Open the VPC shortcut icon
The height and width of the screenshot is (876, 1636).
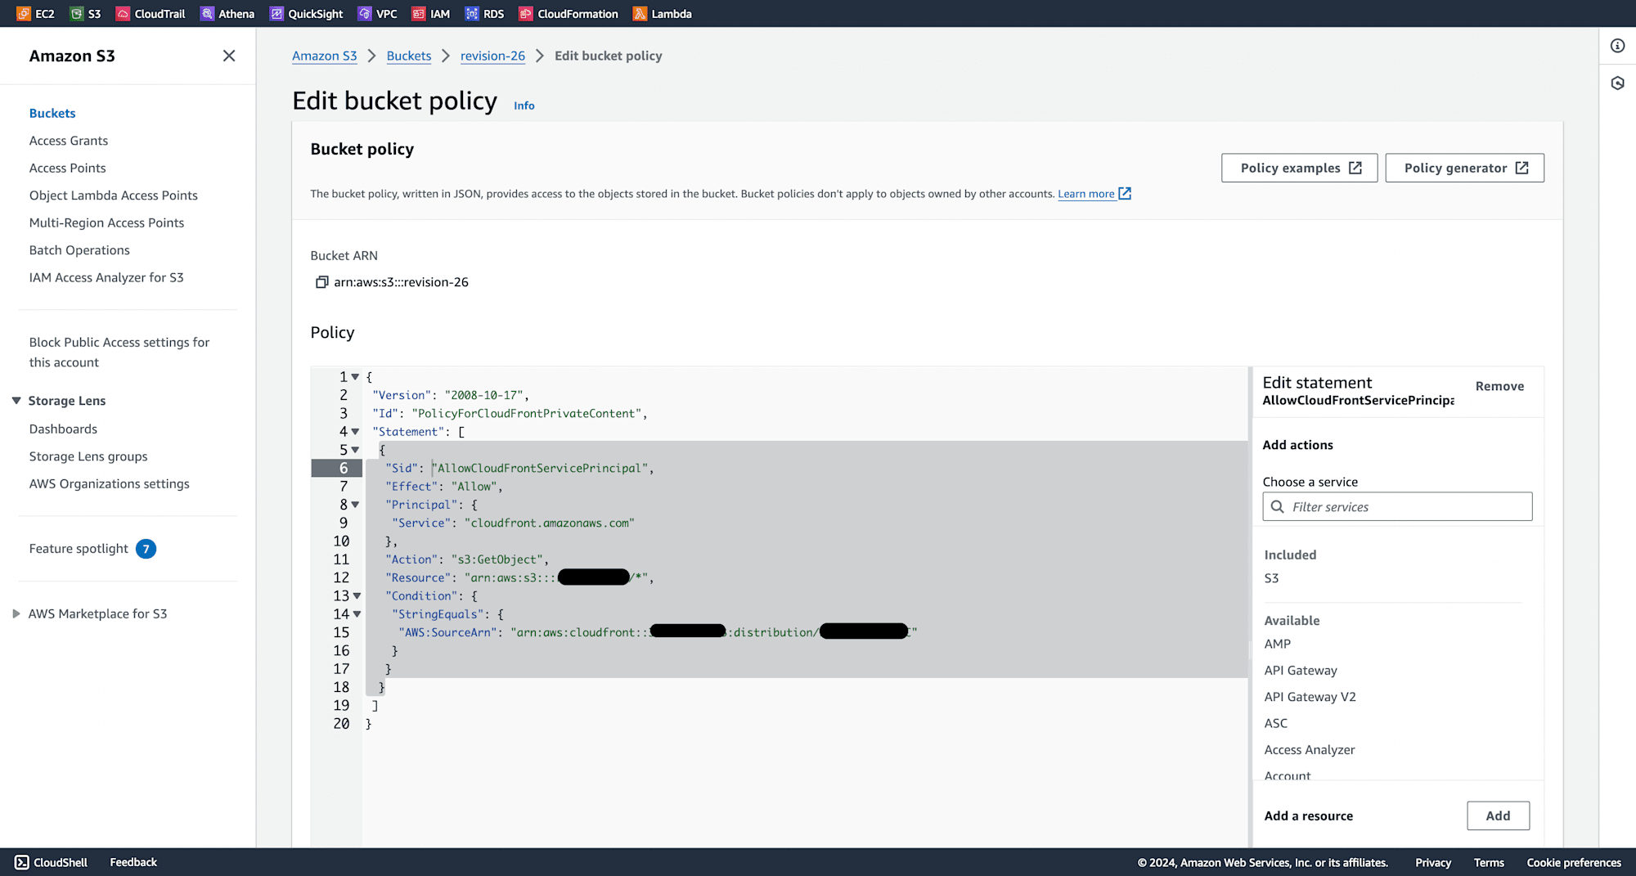(365, 14)
